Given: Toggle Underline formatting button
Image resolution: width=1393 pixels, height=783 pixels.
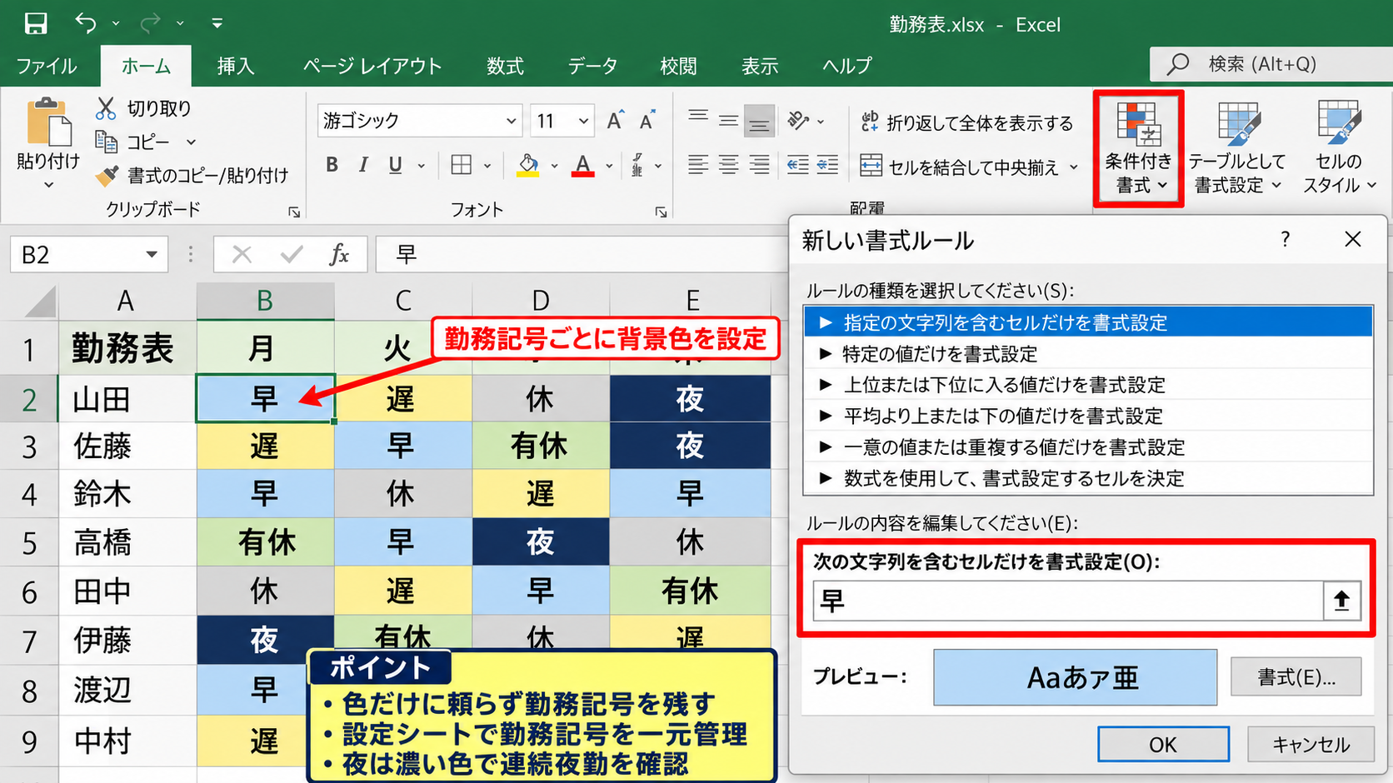Looking at the screenshot, I should [396, 165].
